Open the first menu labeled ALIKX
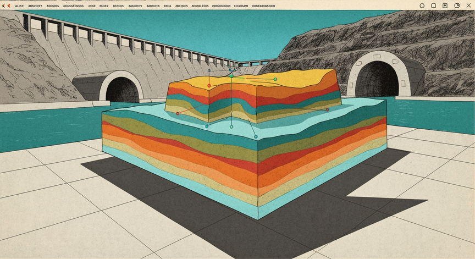475x259 pixels. click(19, 5)
